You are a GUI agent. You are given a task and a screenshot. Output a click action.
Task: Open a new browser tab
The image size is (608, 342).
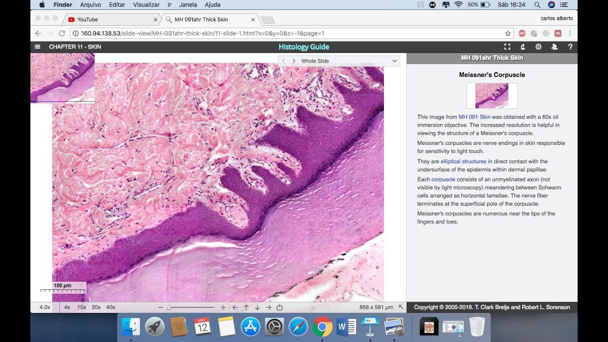point(268,20)
